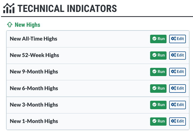Run the New 3-Month Highs screen

pyautogui.click(x=158, y=105)
